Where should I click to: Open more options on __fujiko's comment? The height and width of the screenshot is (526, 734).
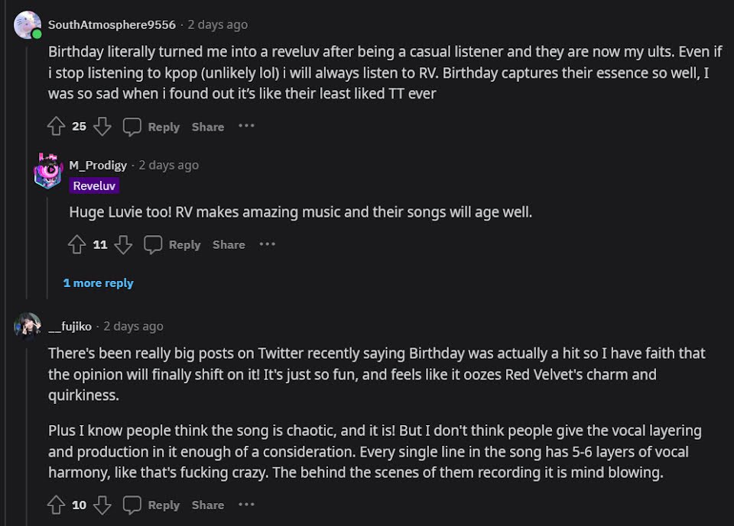[x=246, y=504]
